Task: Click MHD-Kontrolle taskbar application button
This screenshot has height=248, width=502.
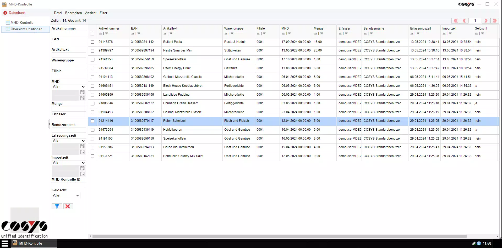Action: 34,243
